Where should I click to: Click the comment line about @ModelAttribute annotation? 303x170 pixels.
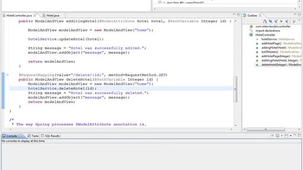pos(79,124)
